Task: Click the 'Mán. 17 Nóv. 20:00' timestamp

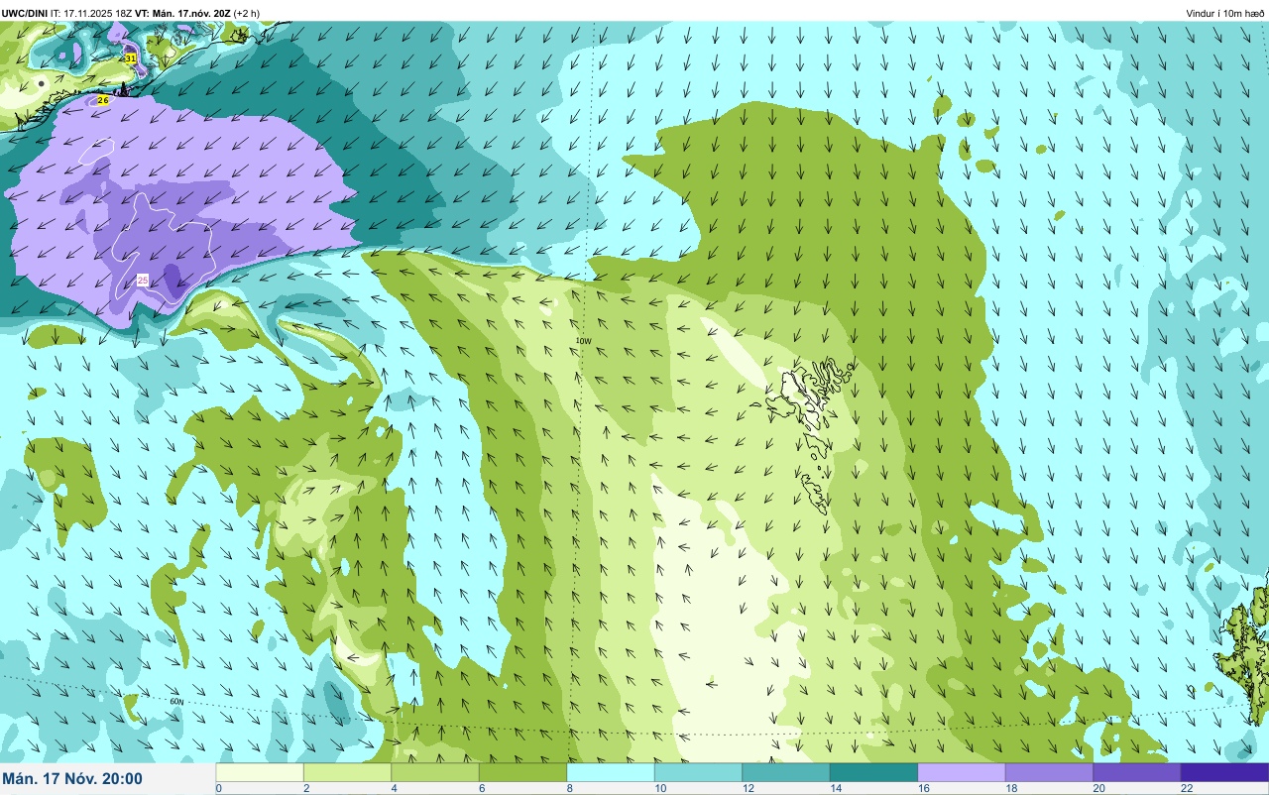Action: pos(72,779)
